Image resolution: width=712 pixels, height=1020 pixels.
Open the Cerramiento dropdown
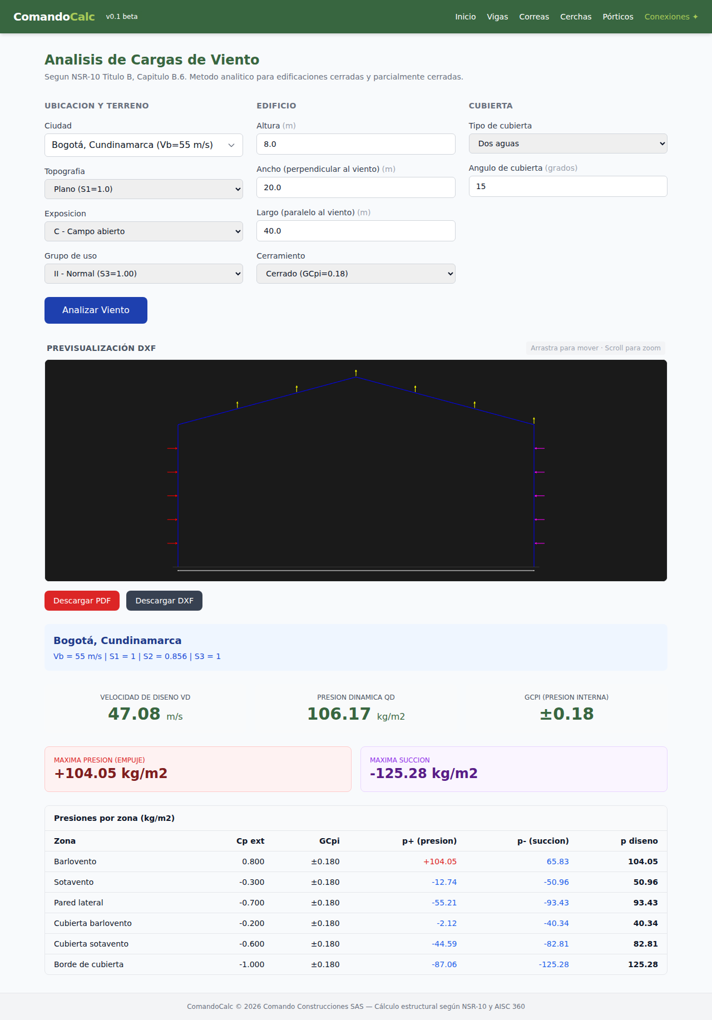click(x=355, y=274)
